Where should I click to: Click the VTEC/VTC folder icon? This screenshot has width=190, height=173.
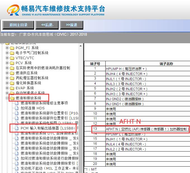click(x=12, y=58)
